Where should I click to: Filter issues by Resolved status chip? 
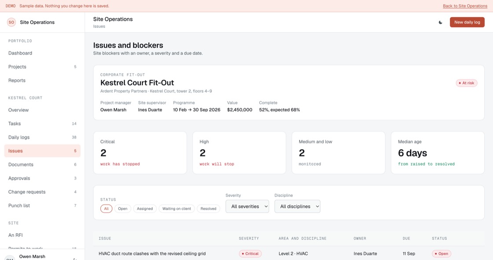(209, 209)
